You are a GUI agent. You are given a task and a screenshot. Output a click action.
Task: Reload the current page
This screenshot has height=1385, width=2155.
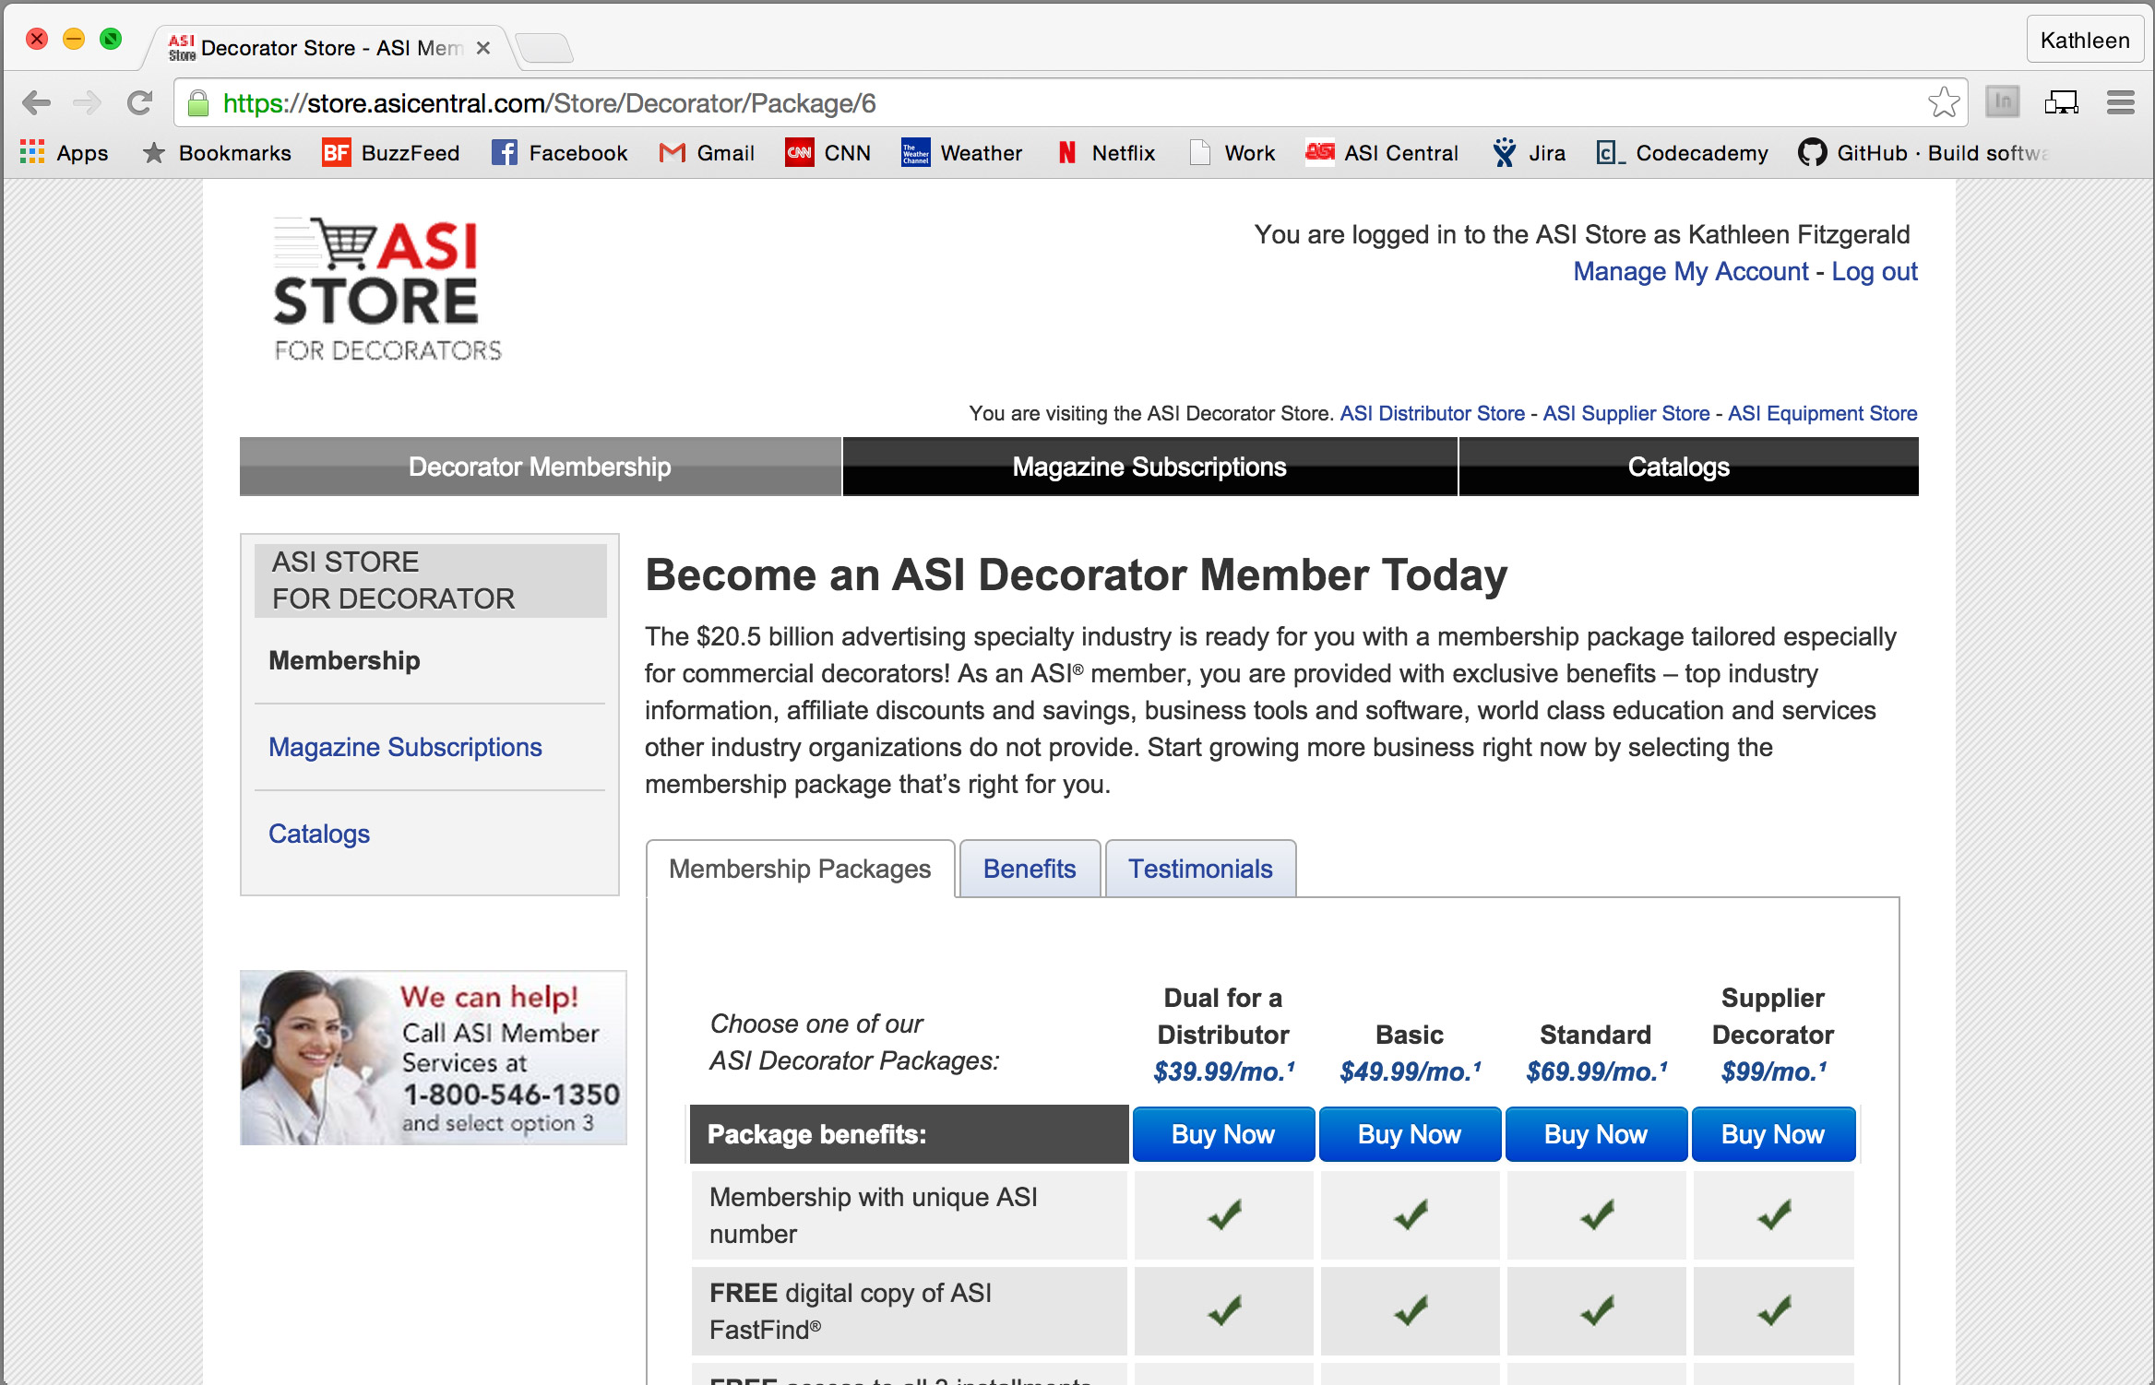point(140,102)
